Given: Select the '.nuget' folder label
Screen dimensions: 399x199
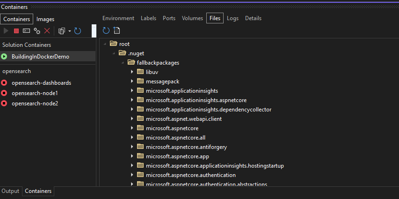Looking at the screenshot, I should [x=136, y=53].
